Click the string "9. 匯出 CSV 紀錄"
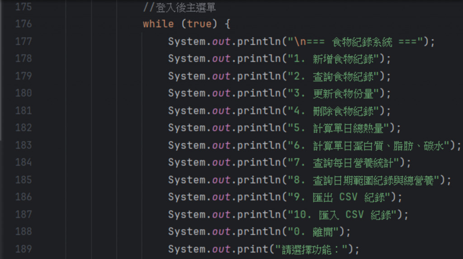 pos(339,197)
